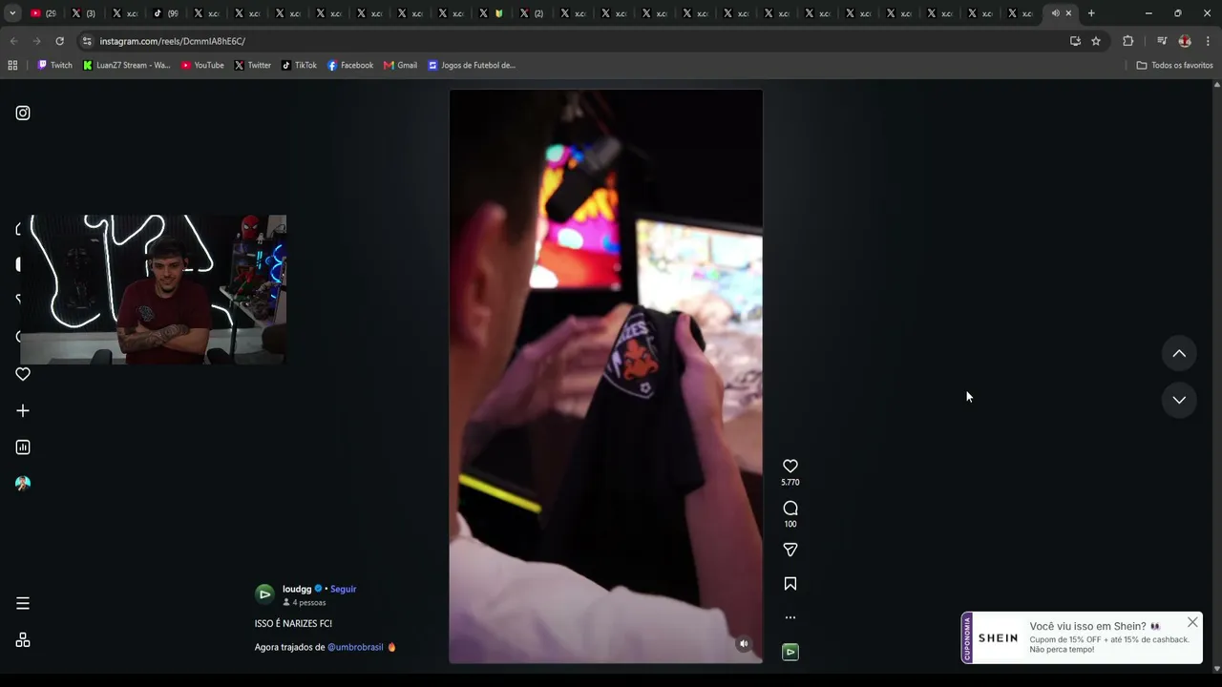Image resolution: width=1222 pixels, height=687 pixels.
Task: Open the @umbrobrasil mention
Action: coord(355,647)
